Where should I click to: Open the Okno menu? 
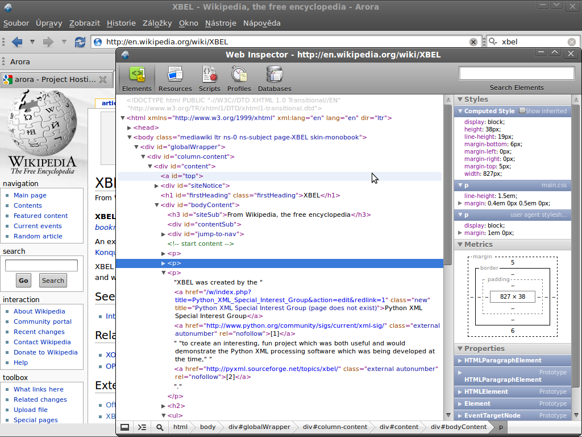pyautogui.click(x=189, y=23)
